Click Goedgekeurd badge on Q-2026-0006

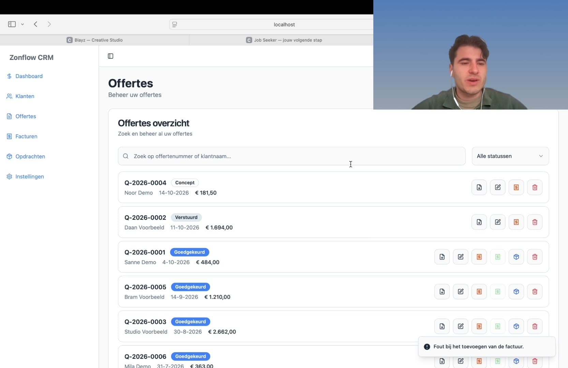click(191, 356)
